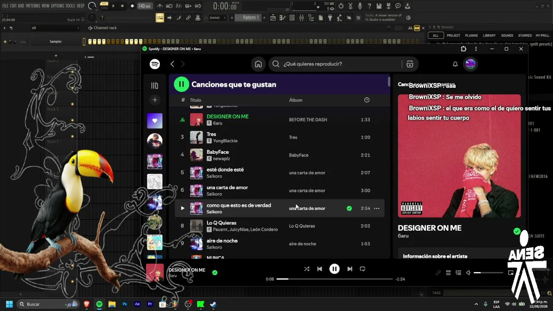Screen dimensions: 553x311
Task: Click the Spotify logo
Action: click(x=155, y=64)
